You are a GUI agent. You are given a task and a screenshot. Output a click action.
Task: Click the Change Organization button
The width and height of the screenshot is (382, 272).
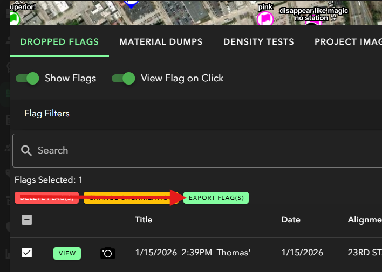click(129, 198)
